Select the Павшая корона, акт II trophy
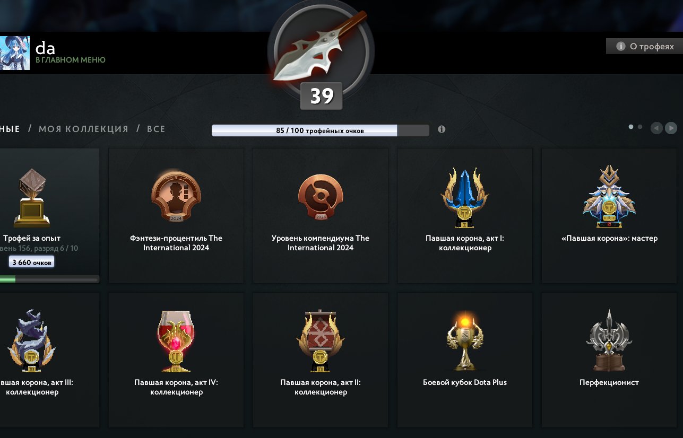683x438 pixels. click(x=321, y=360)
